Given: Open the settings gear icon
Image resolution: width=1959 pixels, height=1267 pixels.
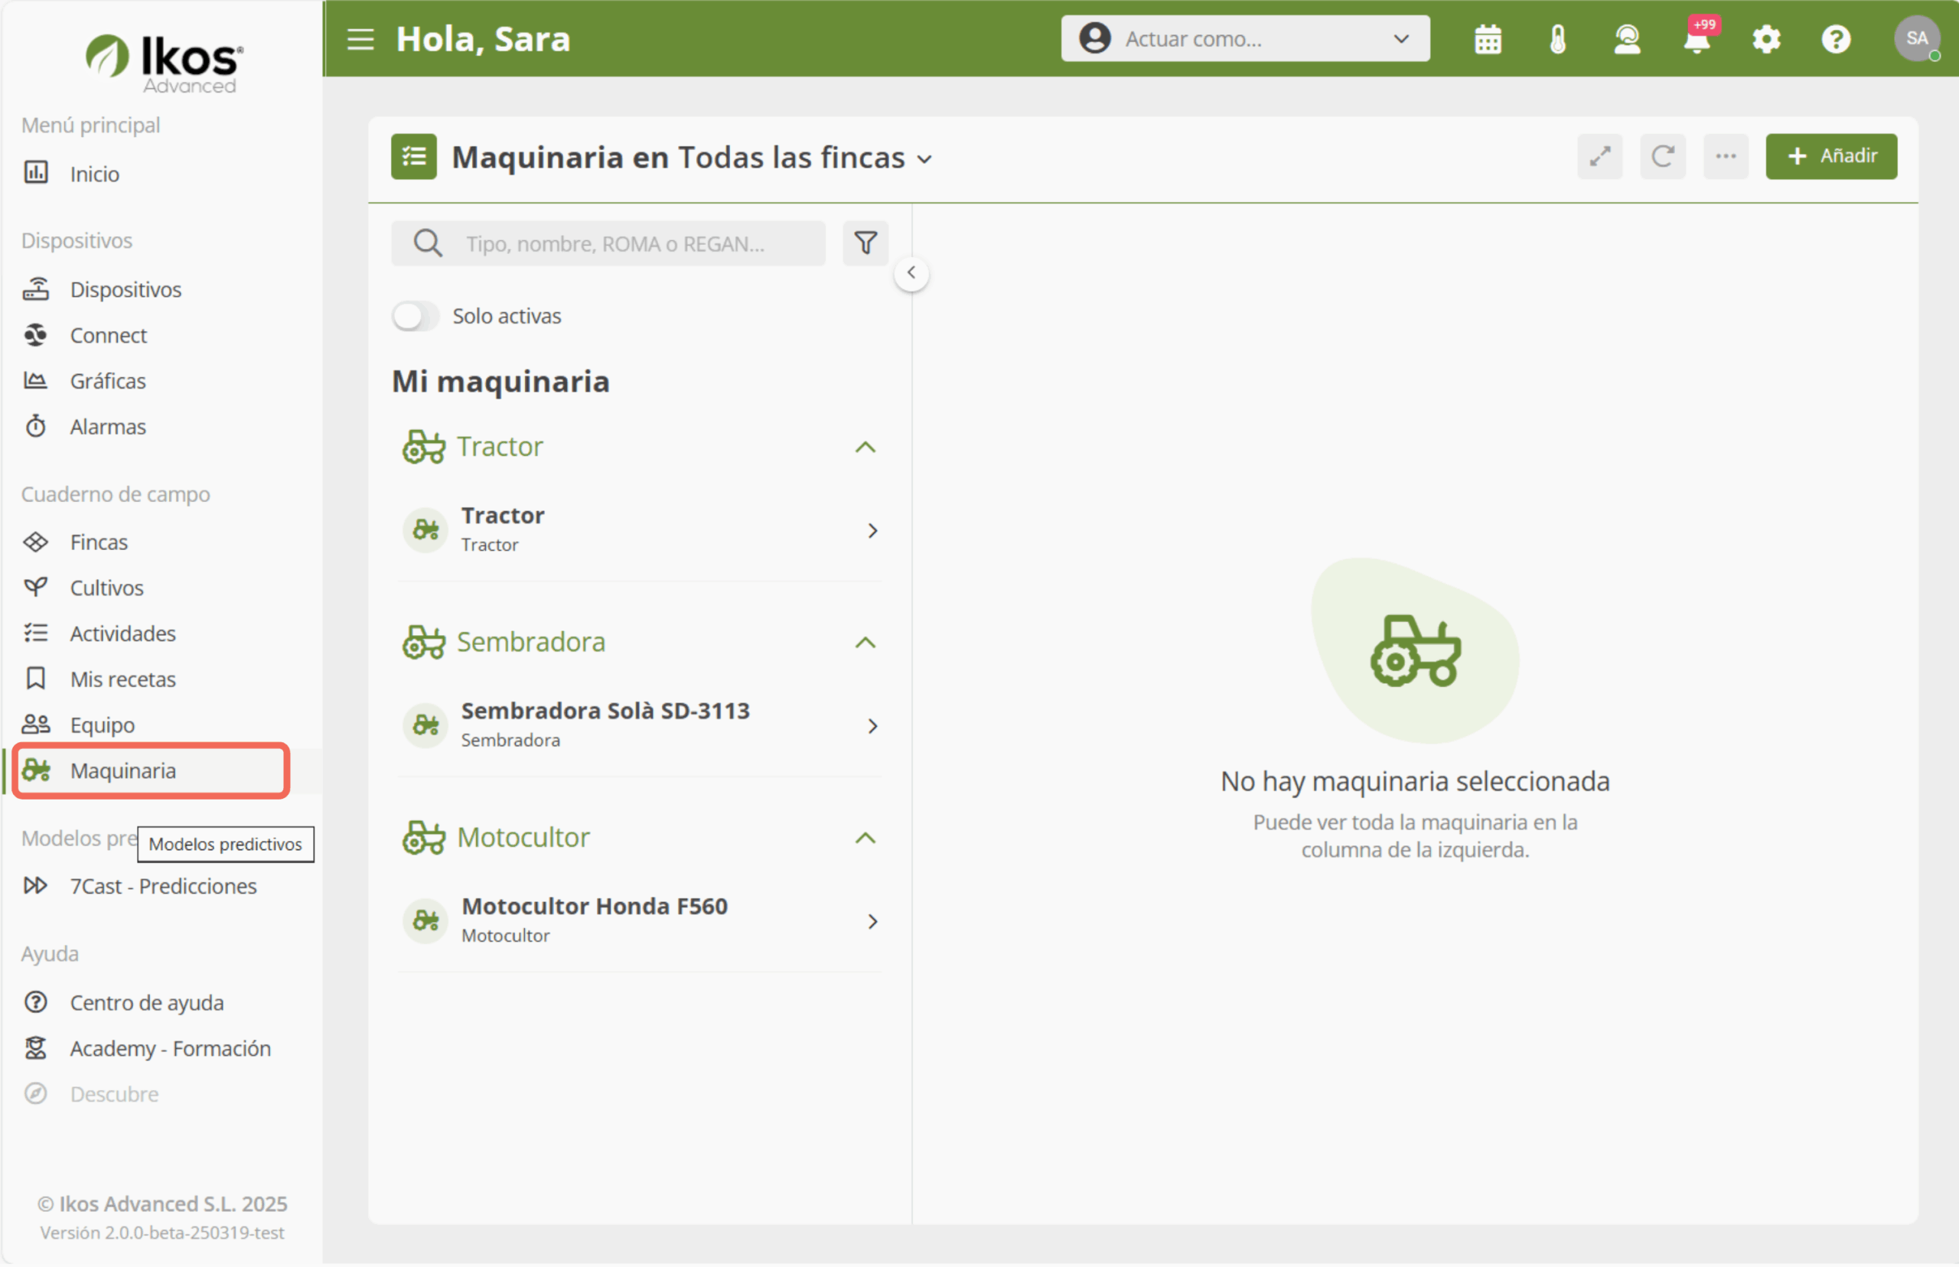Looking at the screenshot, I should (1765, 39).
